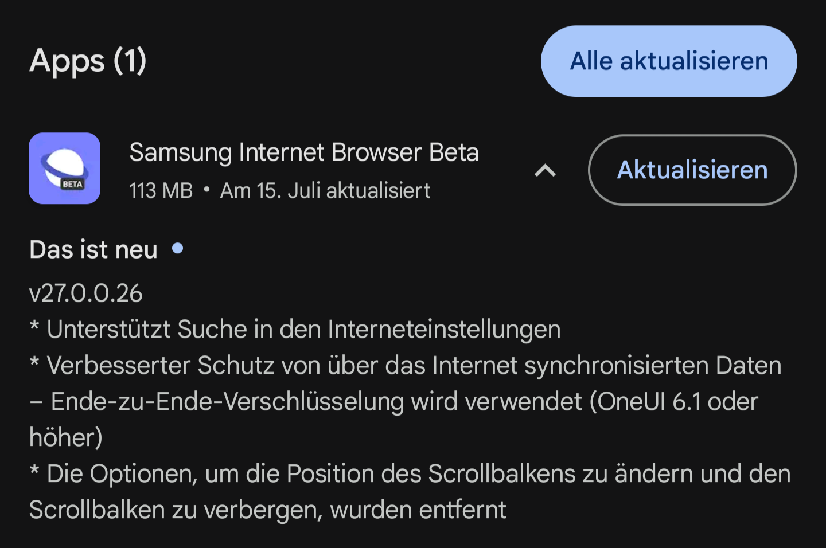Click the Am 15. Juli aktualisiert date text
Screen dimensions: 826x548
point(325,191)
